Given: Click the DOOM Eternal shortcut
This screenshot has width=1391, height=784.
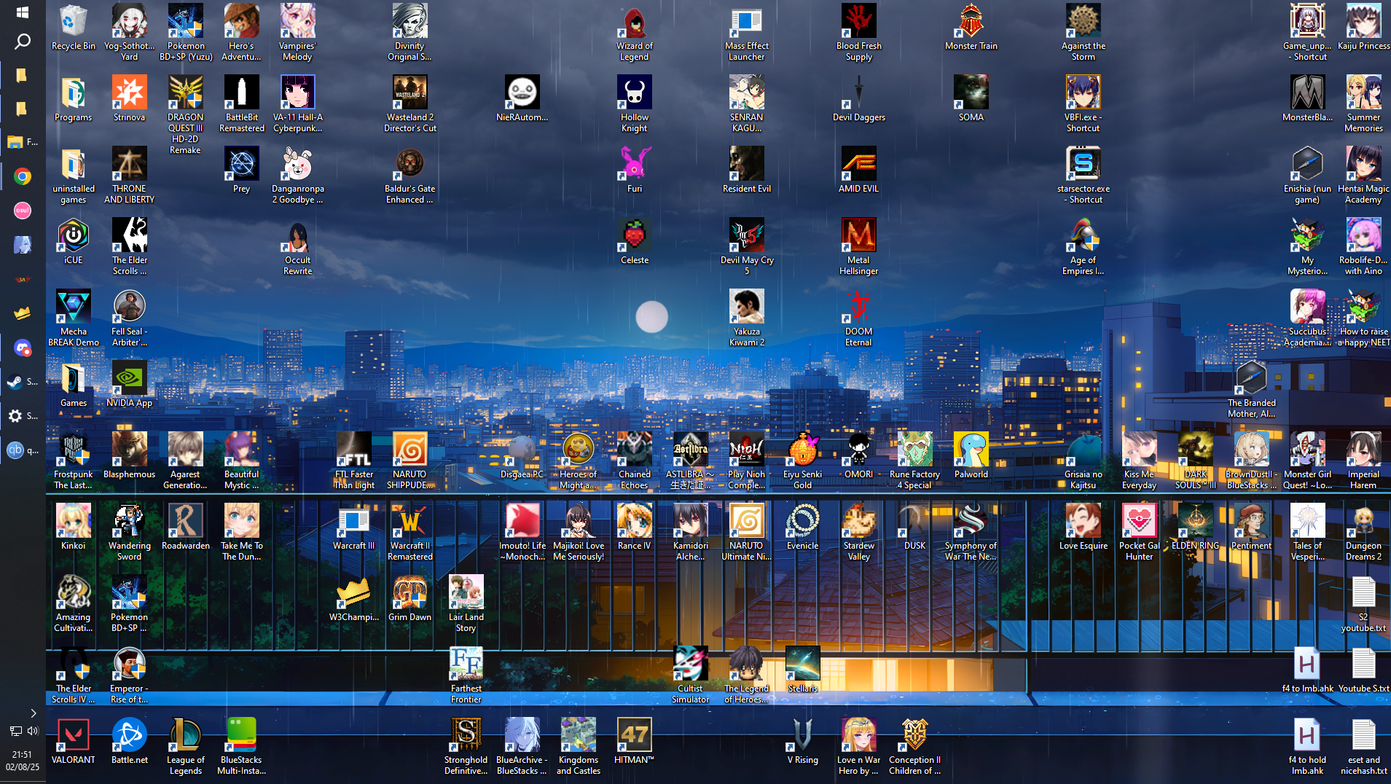Looking at the screenshot, I should (858, 318).
